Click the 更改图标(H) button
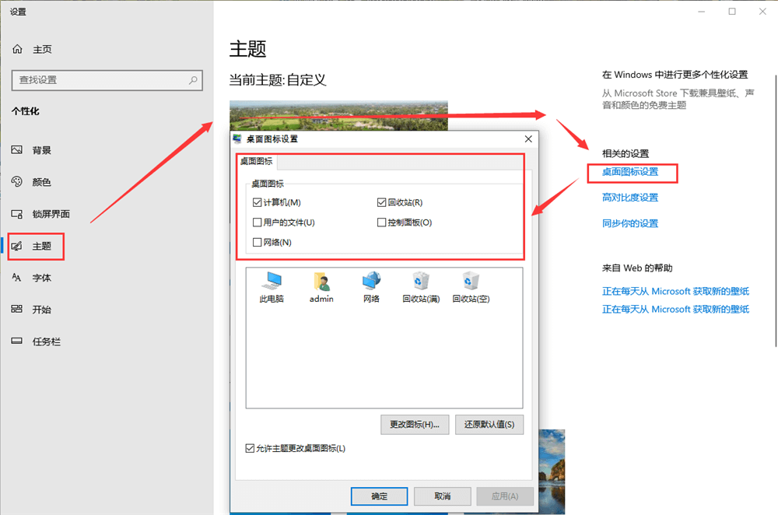 (415, 424)
